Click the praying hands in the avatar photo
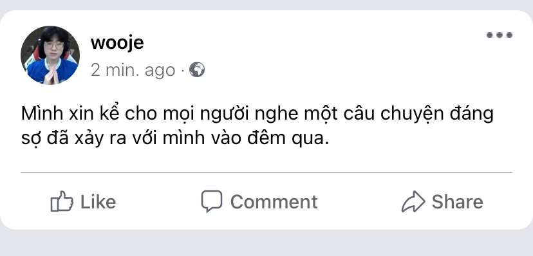This screenshot has width=533, height=256. coord(51,75)
